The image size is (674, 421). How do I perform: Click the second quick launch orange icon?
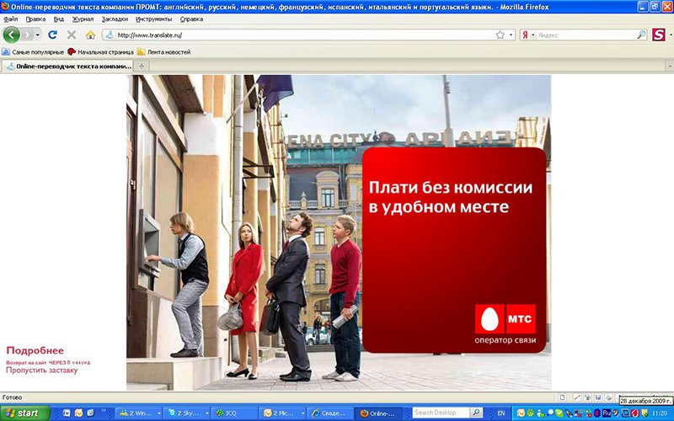point(78,413)
